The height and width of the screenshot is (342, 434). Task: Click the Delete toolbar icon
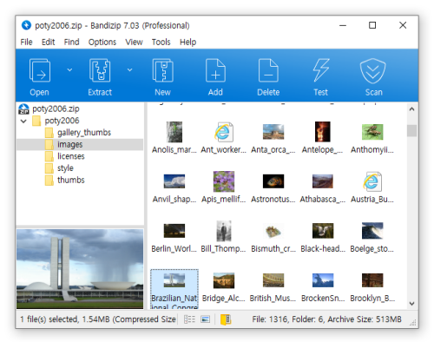[x=268, y=70]
